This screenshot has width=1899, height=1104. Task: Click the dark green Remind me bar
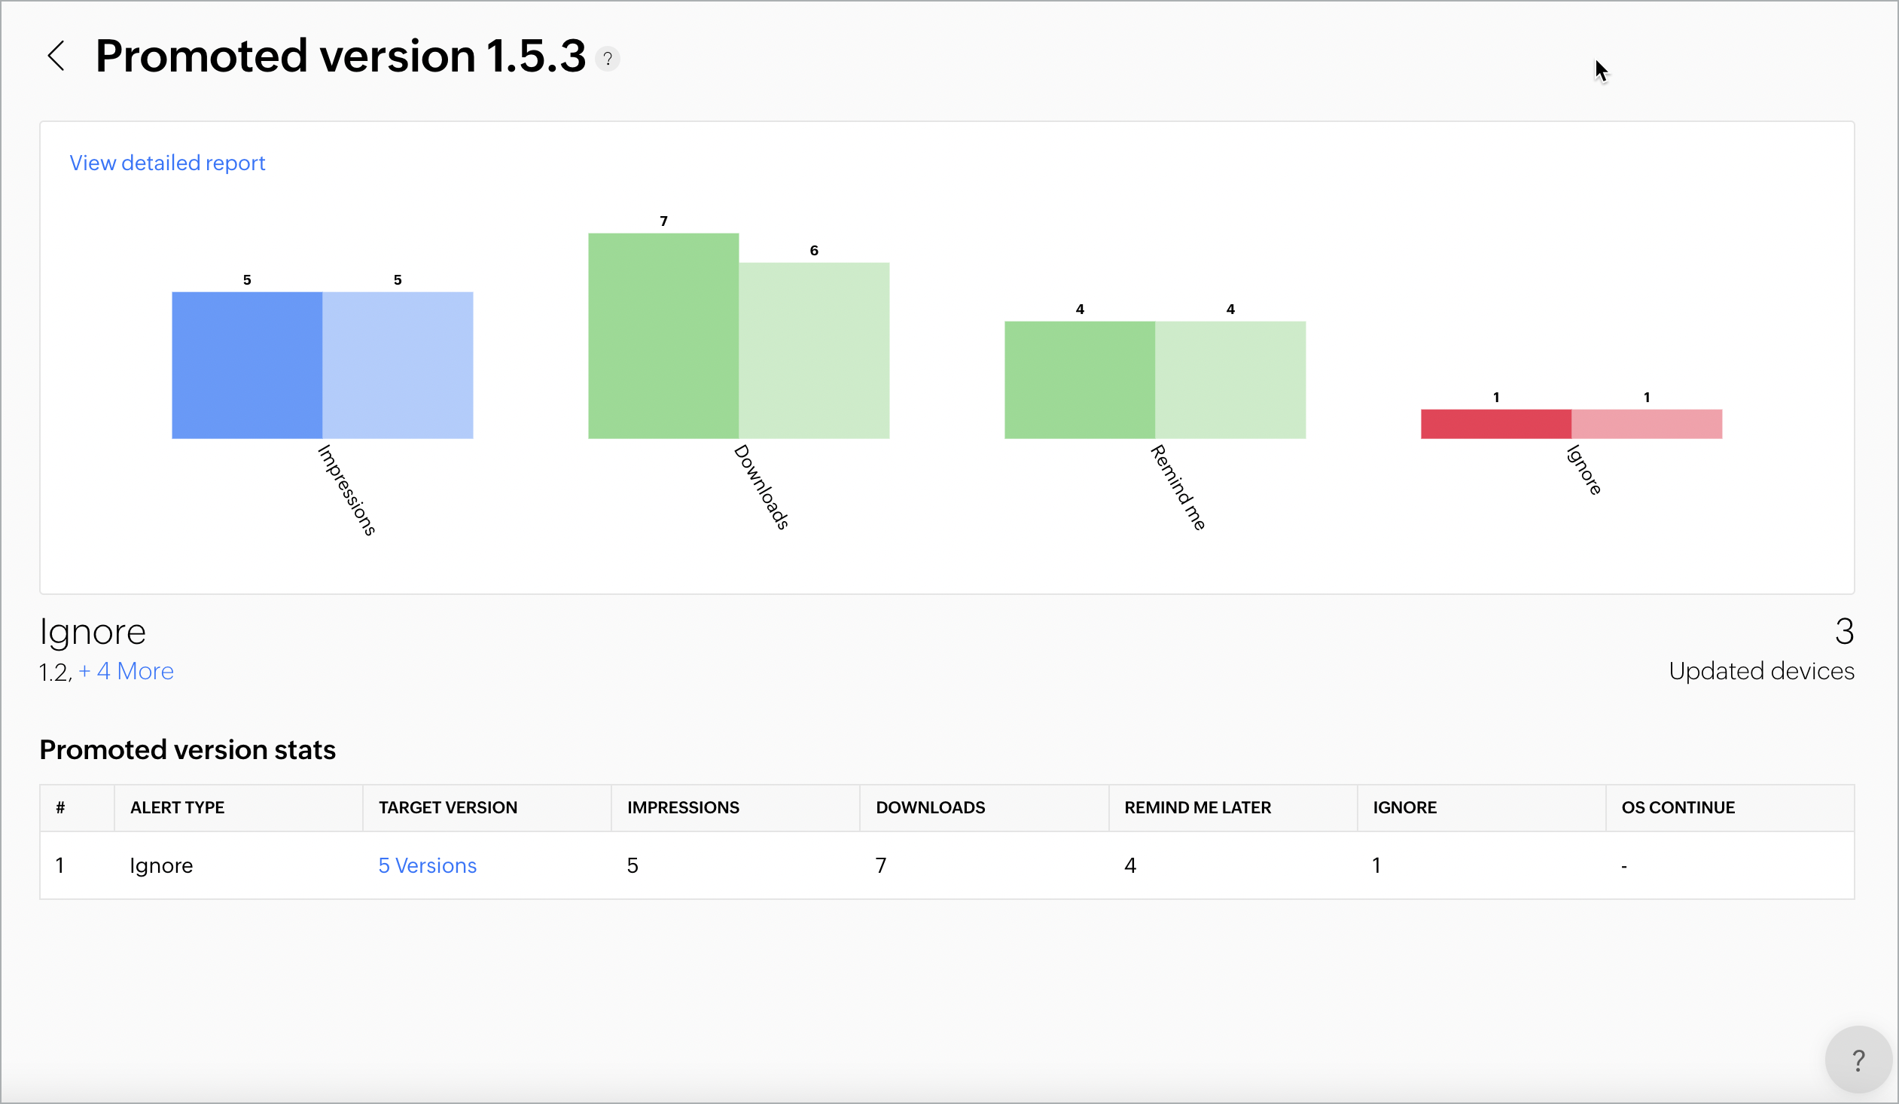(1079, 380)
